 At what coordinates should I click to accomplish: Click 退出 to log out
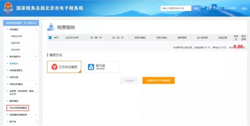pyautogui.click(x=244, y=9)
